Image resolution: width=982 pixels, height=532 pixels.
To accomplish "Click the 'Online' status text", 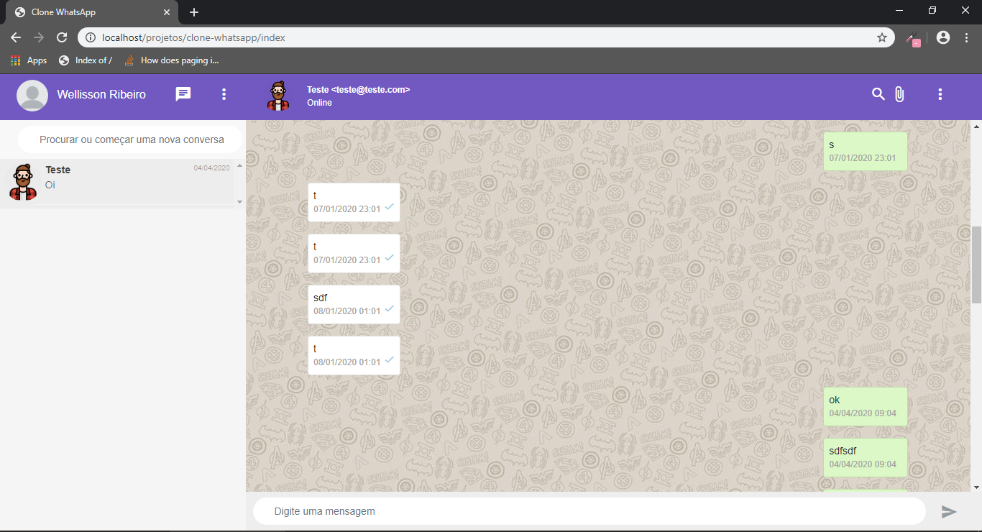I will point(319,103).
